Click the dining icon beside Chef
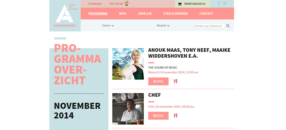 coord(176,116)
